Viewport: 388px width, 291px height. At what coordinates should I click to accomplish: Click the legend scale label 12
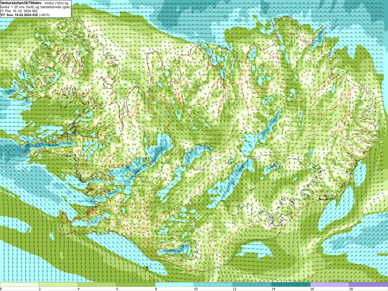234,289
